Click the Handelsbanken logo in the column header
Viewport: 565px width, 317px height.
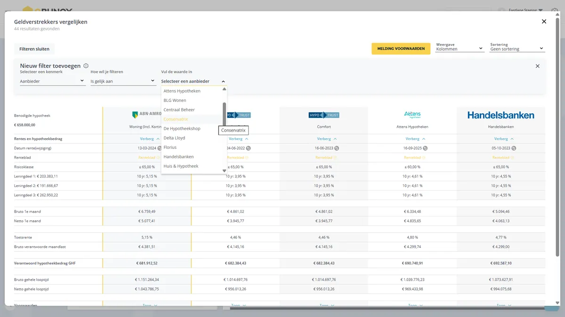pos(500,115)
